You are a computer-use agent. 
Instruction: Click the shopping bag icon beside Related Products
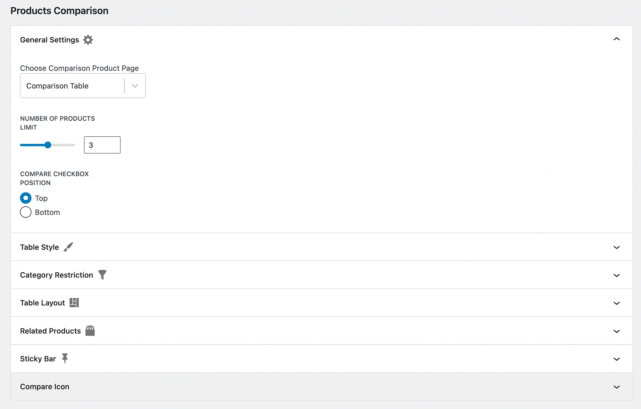tap(90, 330)
